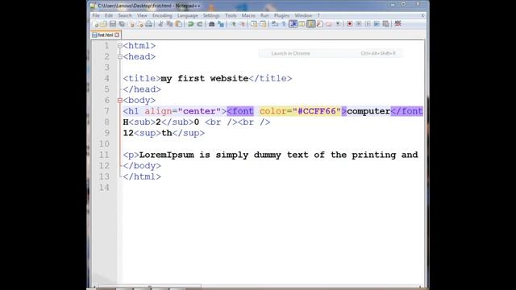Click the text 'my first website' in title
The width and height of the screenshot is (516, 290).
(x=204, y=79)
